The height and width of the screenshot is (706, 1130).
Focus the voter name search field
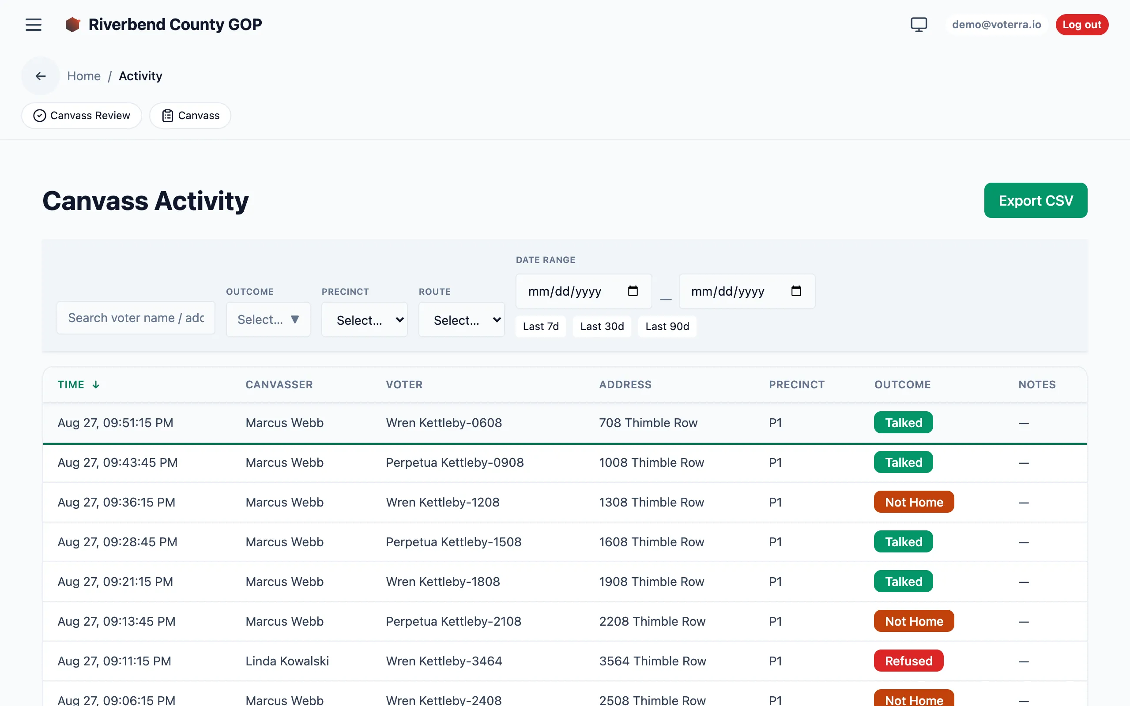136,318
